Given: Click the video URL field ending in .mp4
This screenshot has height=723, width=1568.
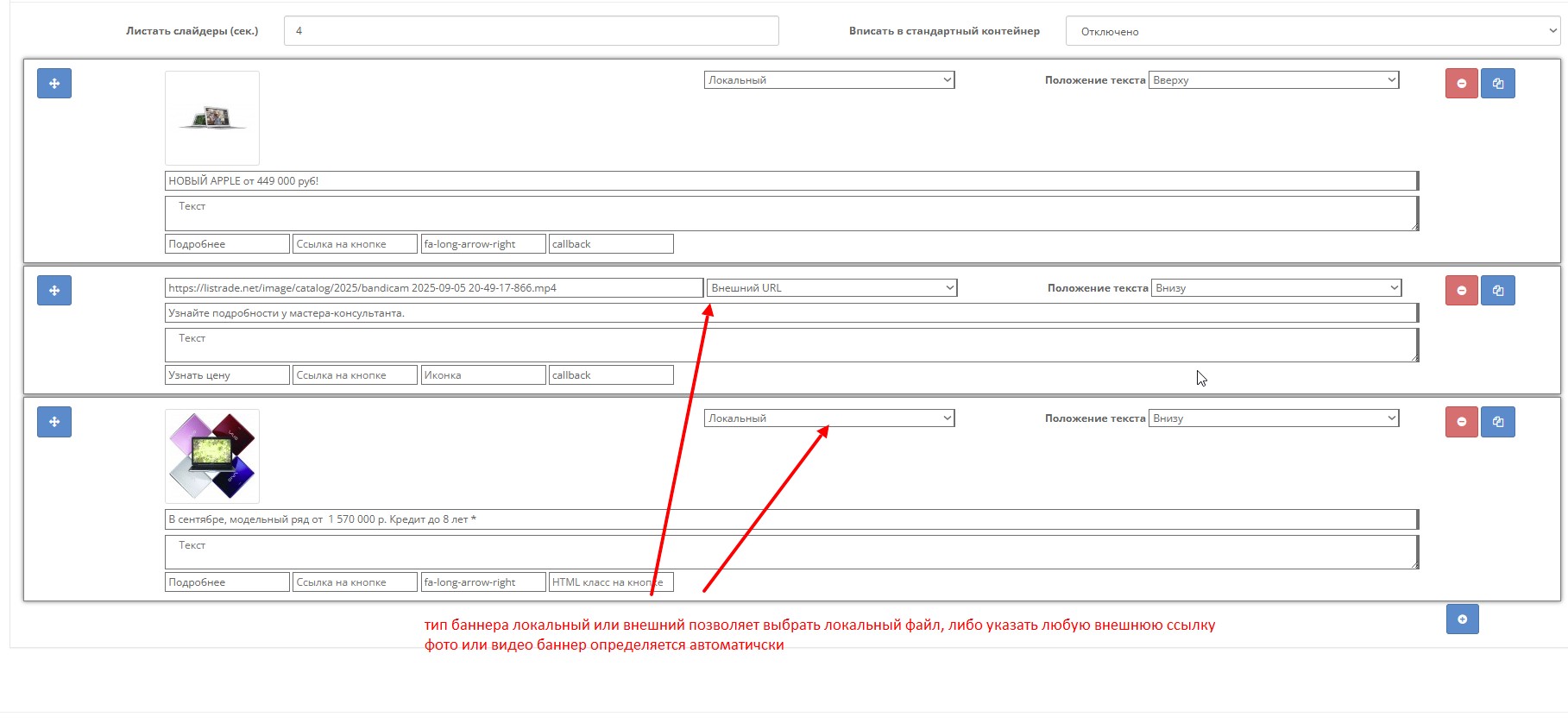Looking at the screenshot, I should (433, 288).
